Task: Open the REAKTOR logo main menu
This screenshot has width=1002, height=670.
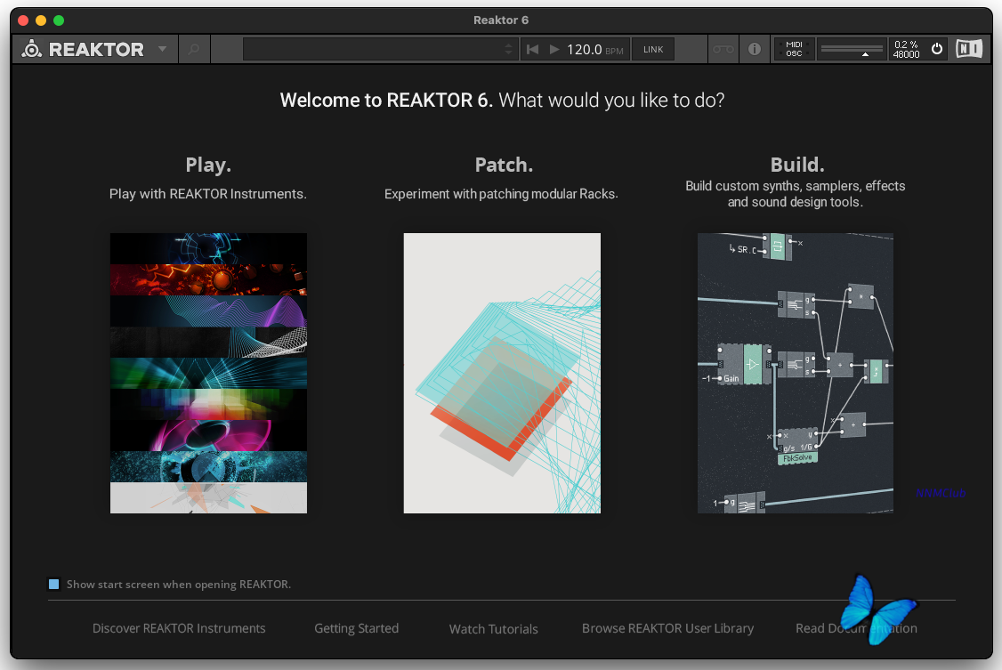Action: [83, 49]
